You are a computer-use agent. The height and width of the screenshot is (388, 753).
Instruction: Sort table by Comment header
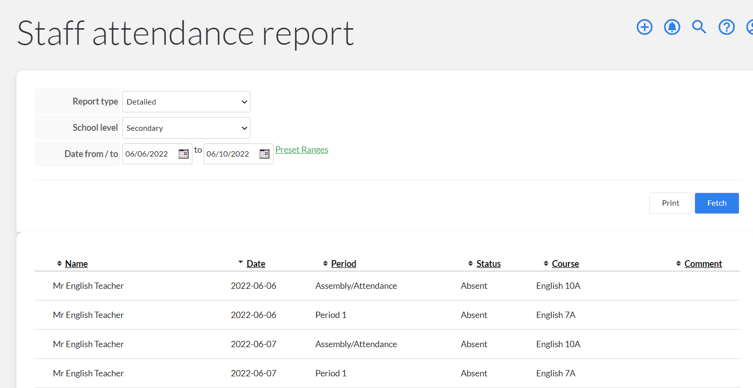703,264
